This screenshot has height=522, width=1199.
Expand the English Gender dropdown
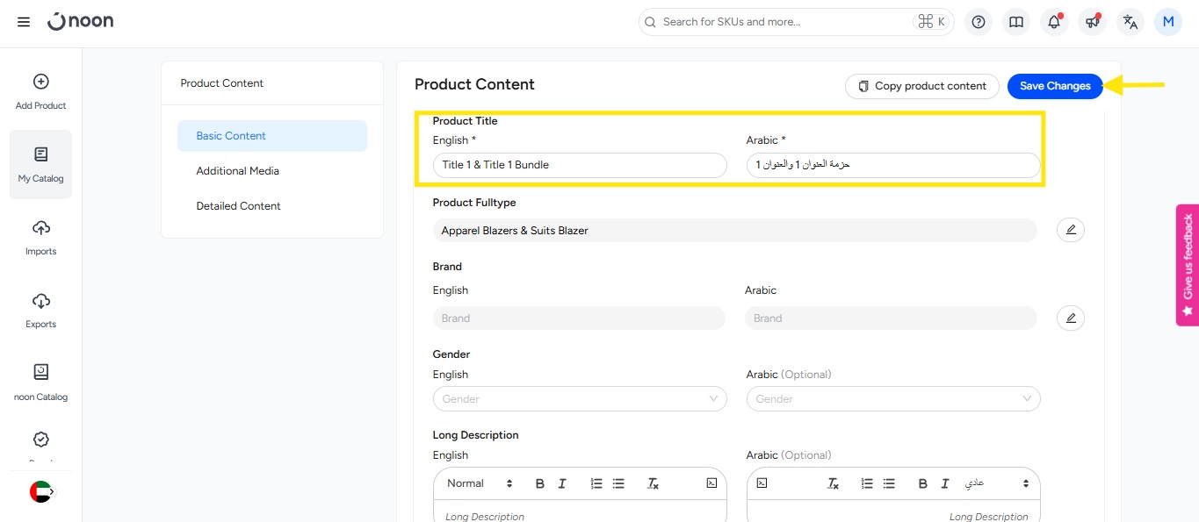click(580, 399)
